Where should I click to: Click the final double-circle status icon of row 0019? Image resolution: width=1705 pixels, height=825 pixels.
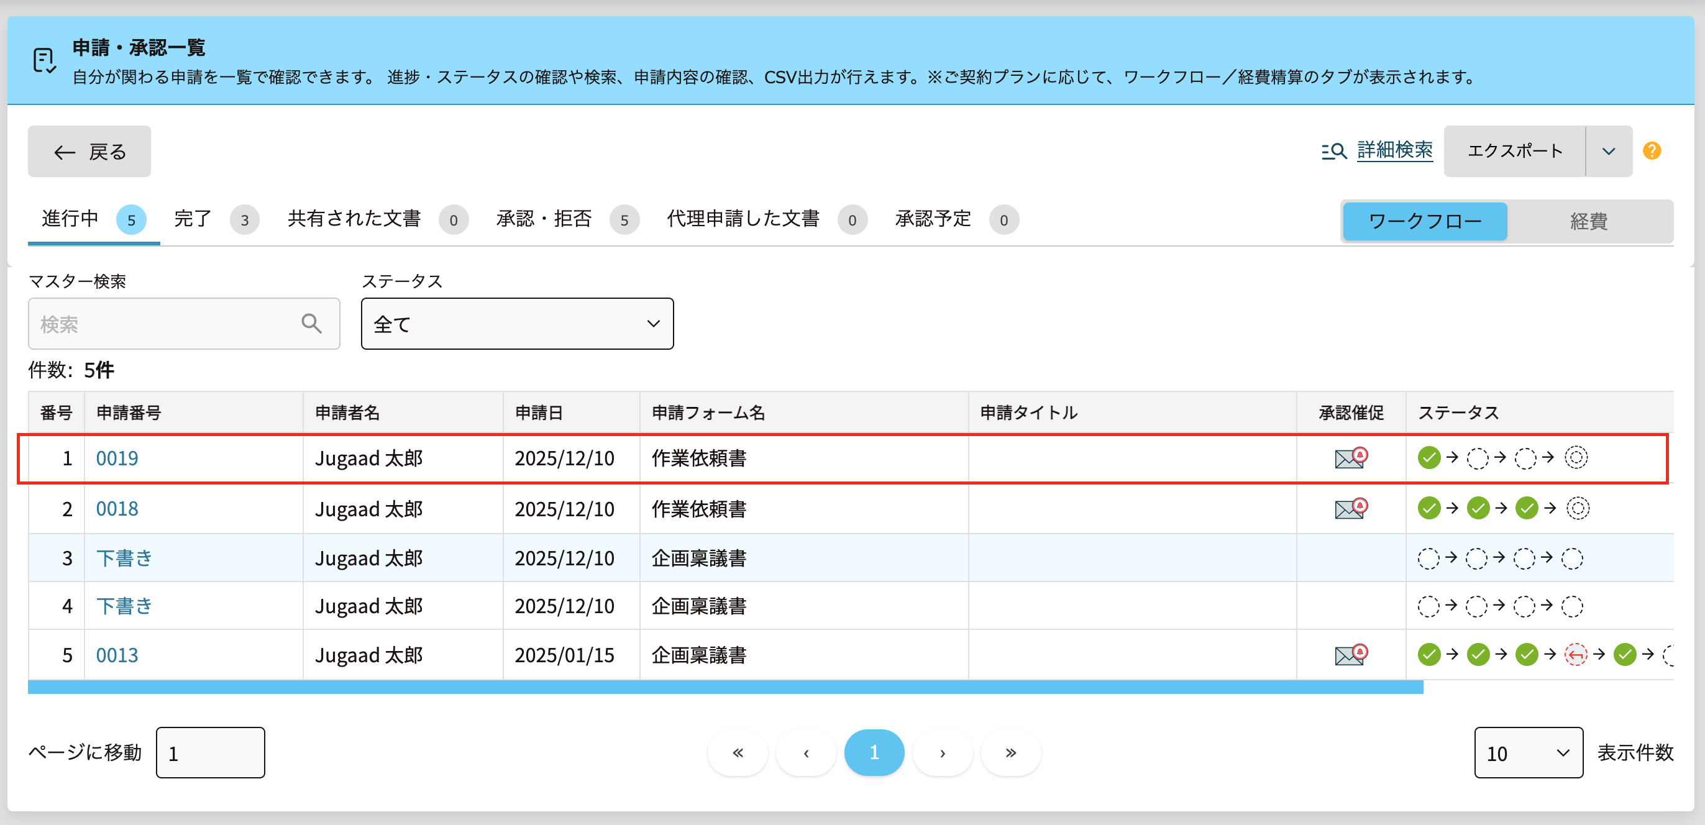tap(1576, 457)
